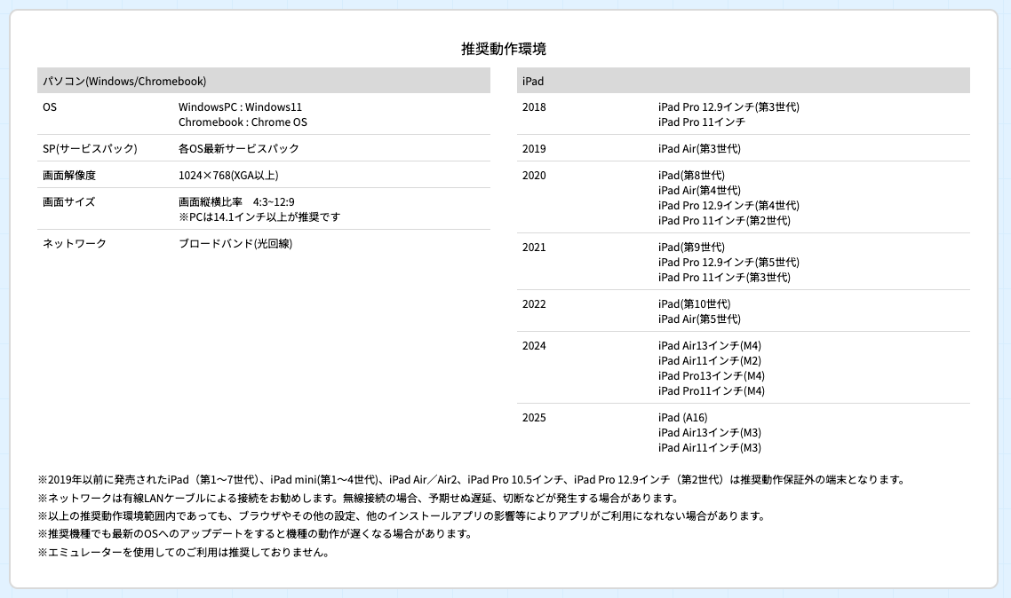Select the エミュレーター usage footnote

coord(184,552)
